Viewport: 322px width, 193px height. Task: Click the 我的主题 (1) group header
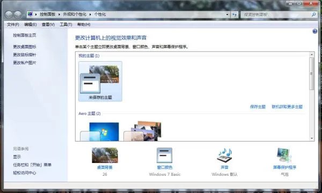tap(89, 56)
